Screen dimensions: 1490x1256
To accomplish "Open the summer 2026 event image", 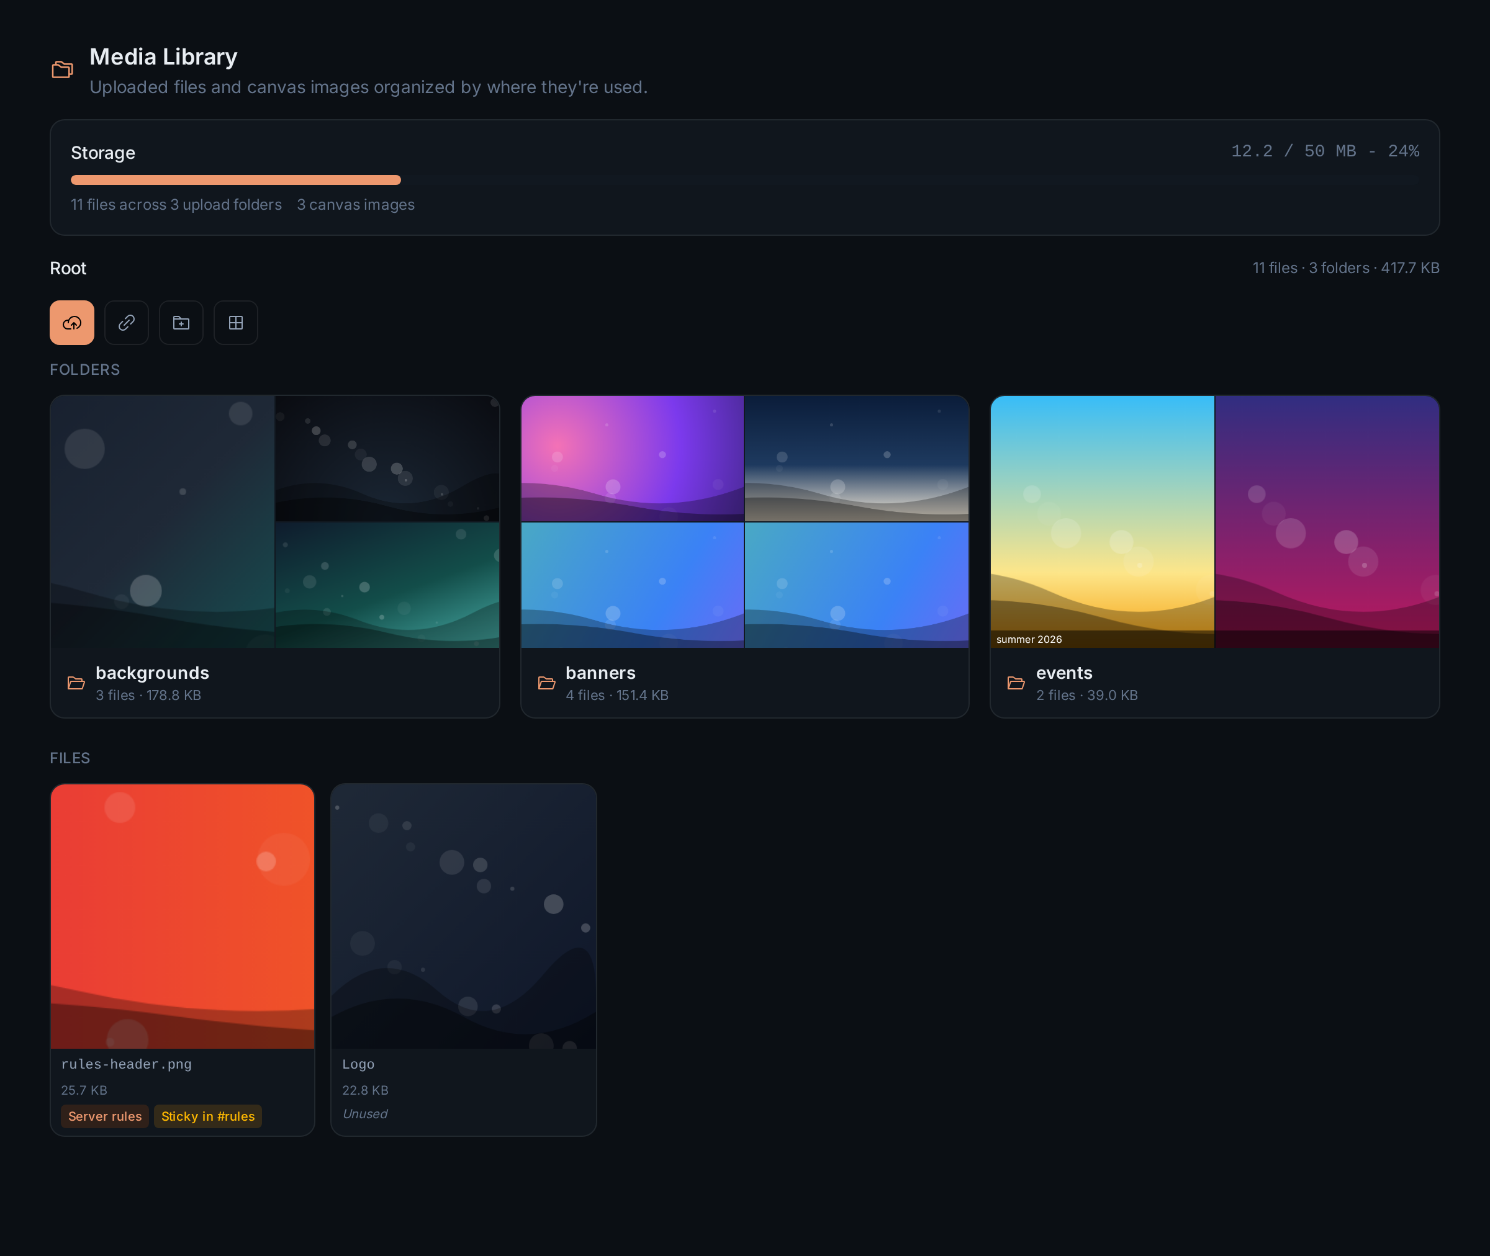I will point(1102,521).
